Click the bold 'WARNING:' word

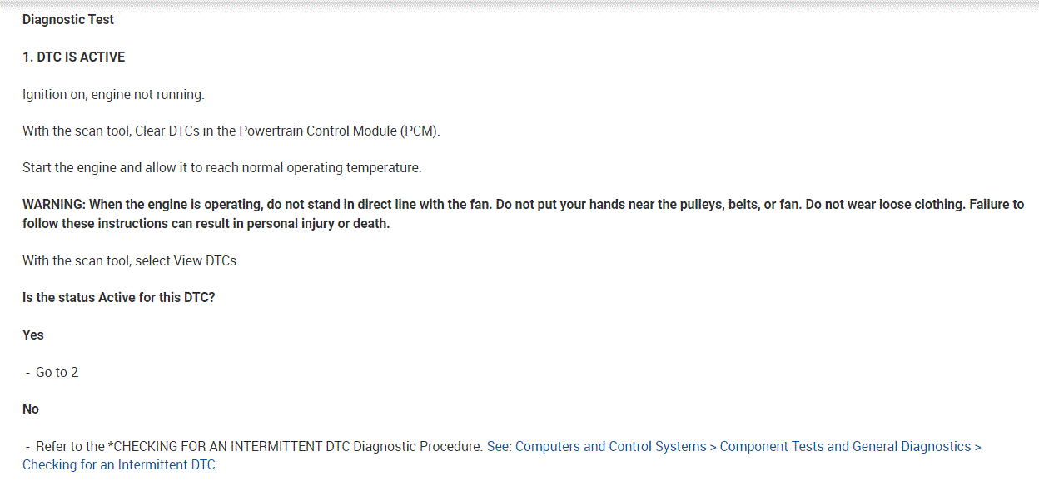53,204
